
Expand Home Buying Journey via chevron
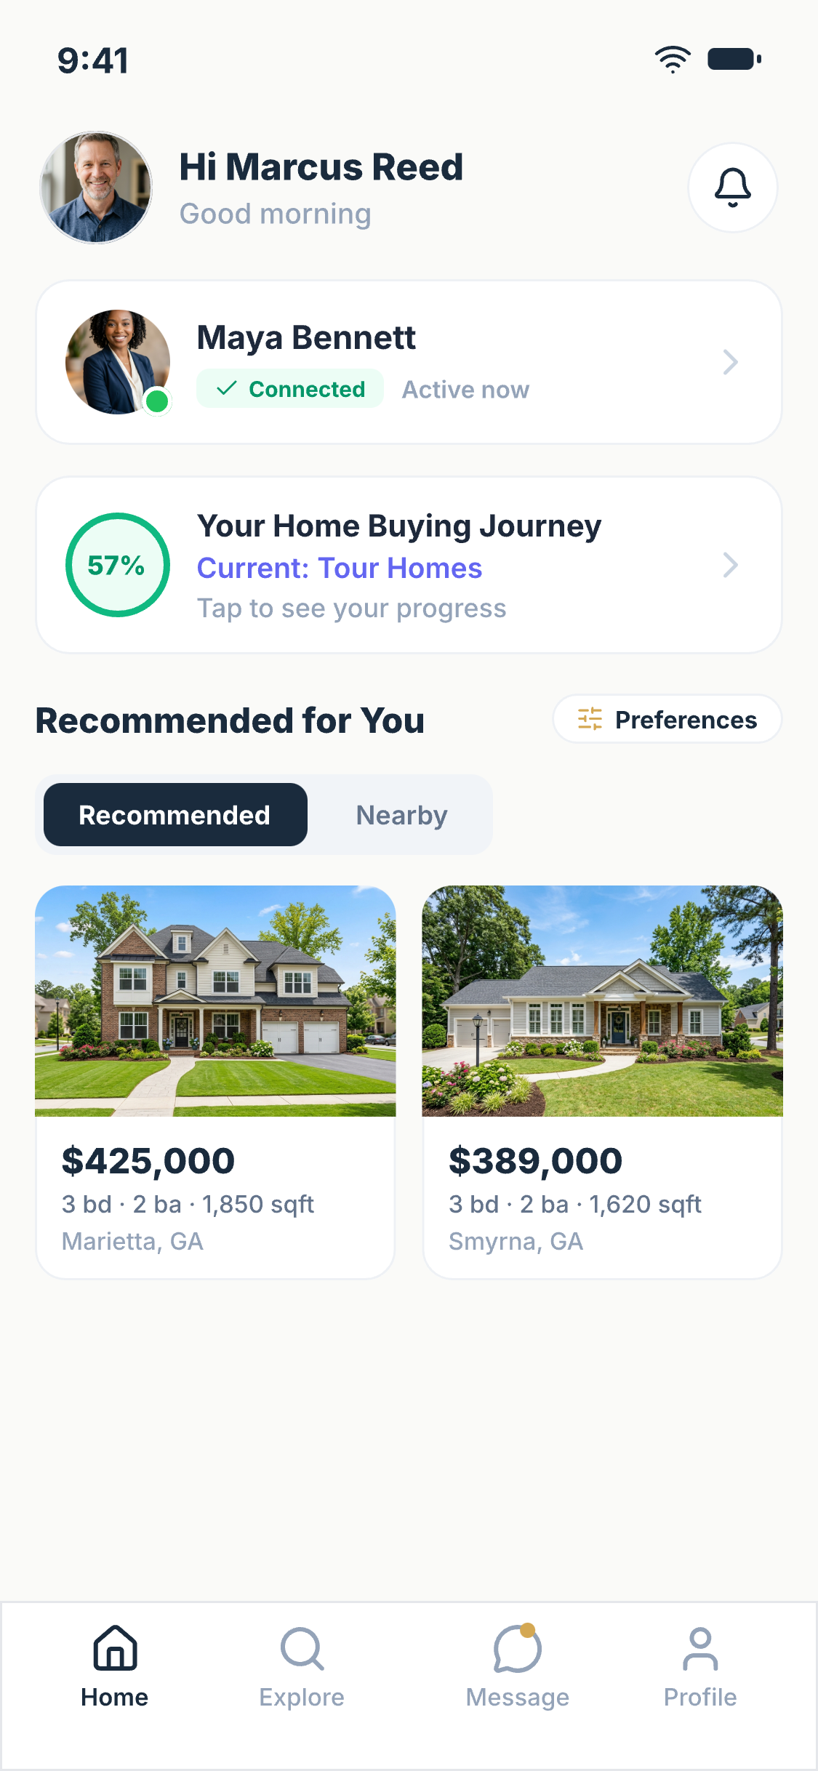731,565
